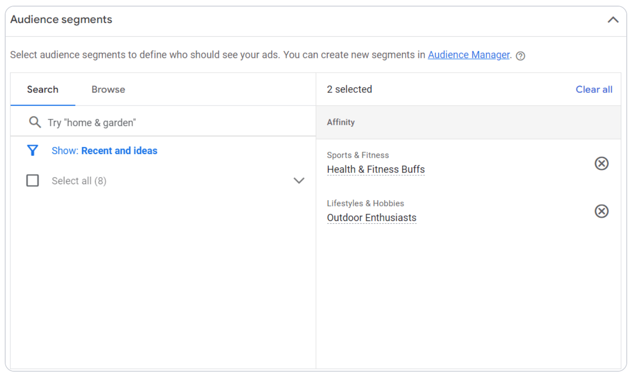Open Audience Manager
Screen dimensions: 631x375
(x=469, y=55)
